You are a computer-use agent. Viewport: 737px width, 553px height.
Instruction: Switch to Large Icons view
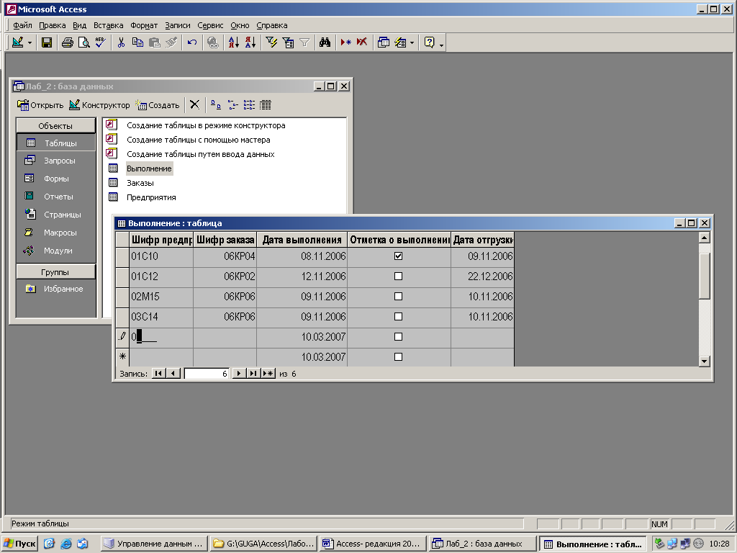pos(216,105)
